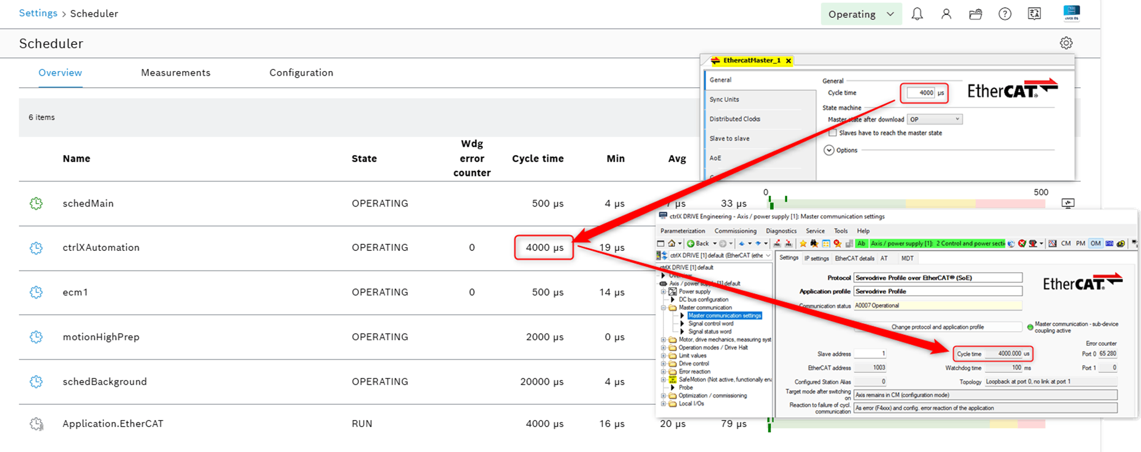Enable Slaves have to reach master state
Viewport: 1141px width, 452px height.
click(x=833, y=133)
